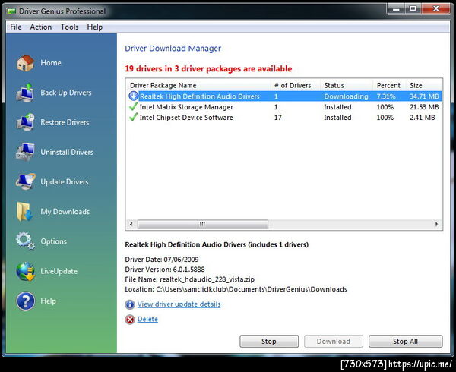The image size is (456, 372).
Task: Select Intel Chipset Device Software row
Action: point(284,118)
